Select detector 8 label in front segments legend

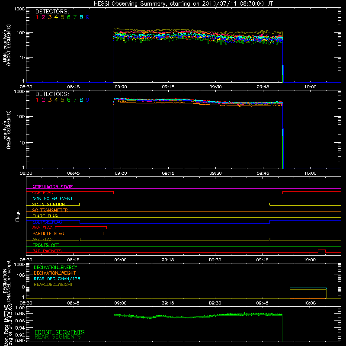pos(81,17)
